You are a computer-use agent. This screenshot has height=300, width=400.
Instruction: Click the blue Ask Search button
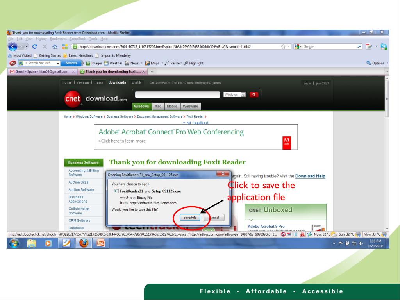(x=71, y=63)
